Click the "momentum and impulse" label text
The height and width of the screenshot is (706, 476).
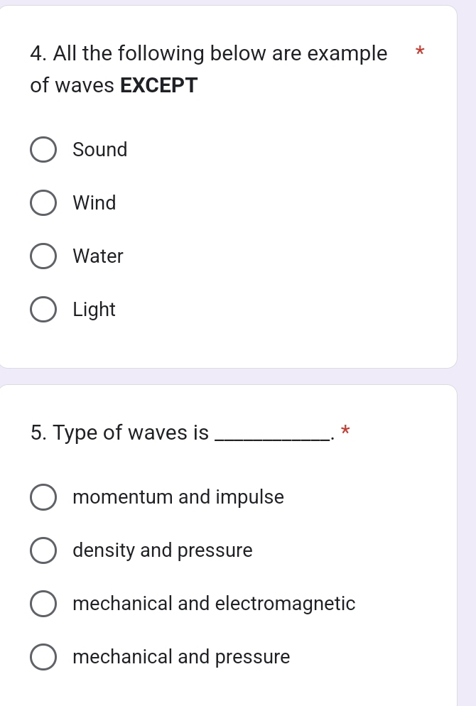click(x=178, y=497)
